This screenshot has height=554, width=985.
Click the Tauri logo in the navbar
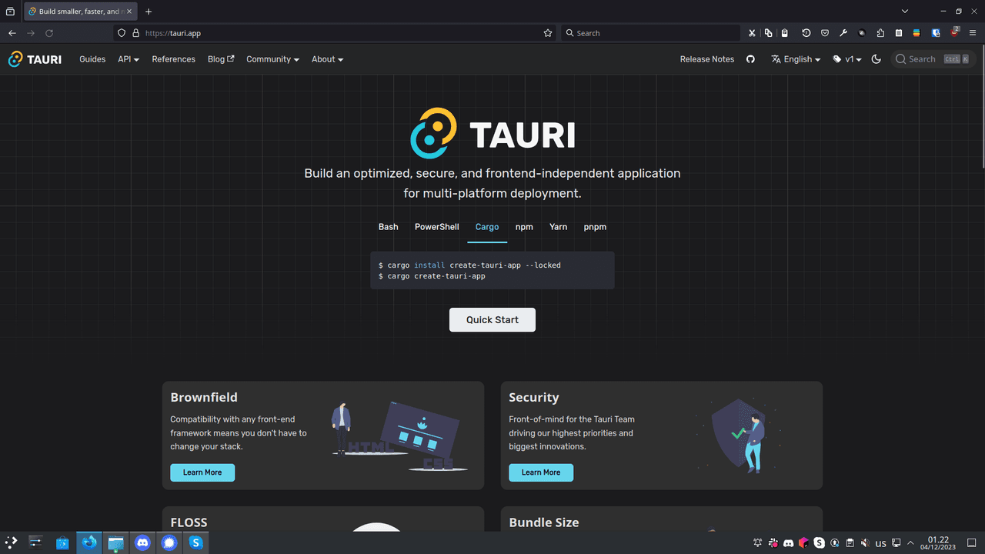point(35,59)
